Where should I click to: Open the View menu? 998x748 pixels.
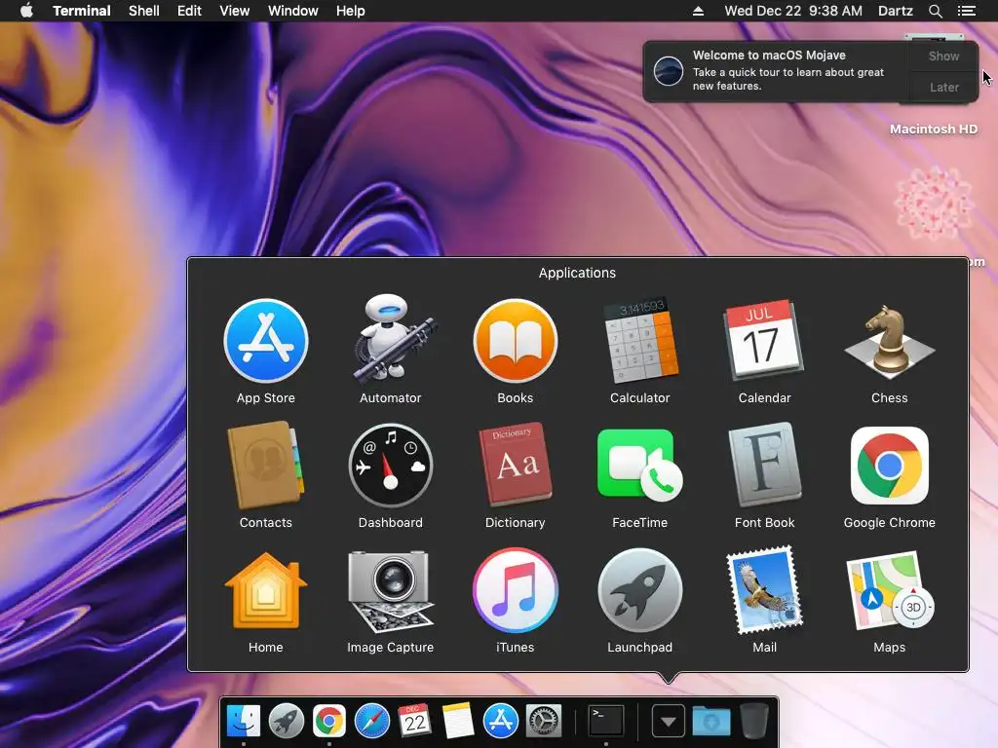point(234,11)
